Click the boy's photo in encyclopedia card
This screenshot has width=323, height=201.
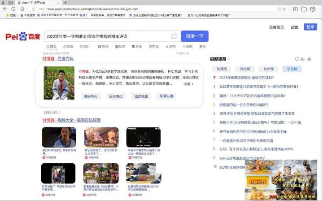59,83
